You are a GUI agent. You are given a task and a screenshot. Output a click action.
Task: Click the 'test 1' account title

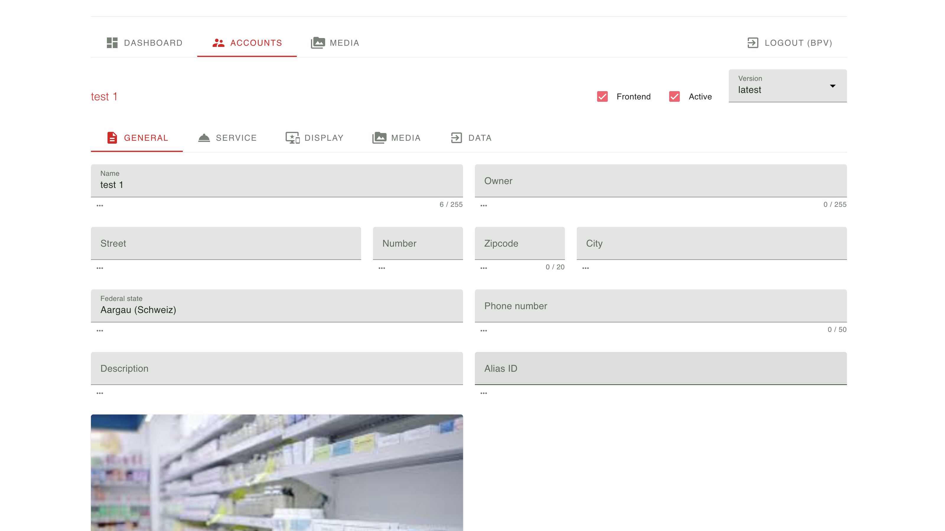(x=104, y=97)
